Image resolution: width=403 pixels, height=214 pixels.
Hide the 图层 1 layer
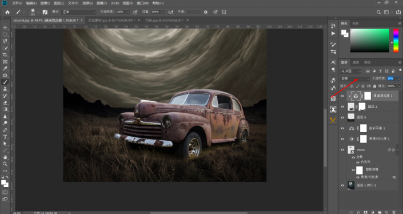[342, 107]
